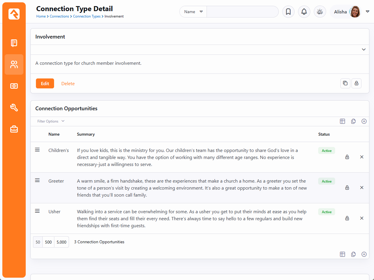Add a new connection opportunity from top toolbar
Image resolution: width=374 pixels, height=280 pixels.
364,121
